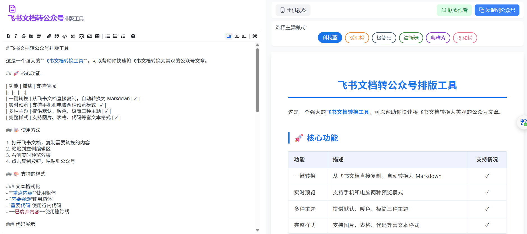Select the 科技蓝 theme style
This screenshot has width=527, height=234.
click(330, 38)
